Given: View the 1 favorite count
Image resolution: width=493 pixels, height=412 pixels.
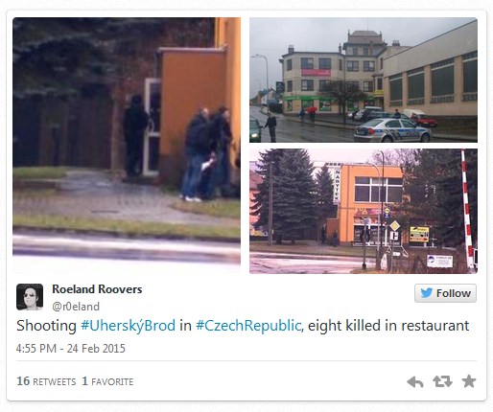Looking at the screenshot, I should [x=107, y=381].
